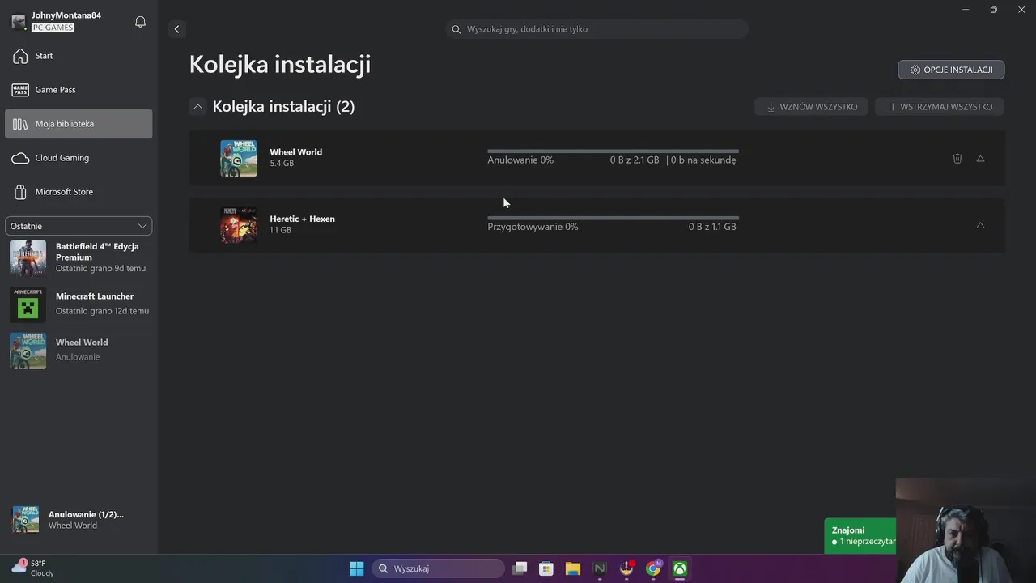Click Xbox app icon in the taskbar
This screenshot has height=583, width=1036.
click(x=680, y=568)
